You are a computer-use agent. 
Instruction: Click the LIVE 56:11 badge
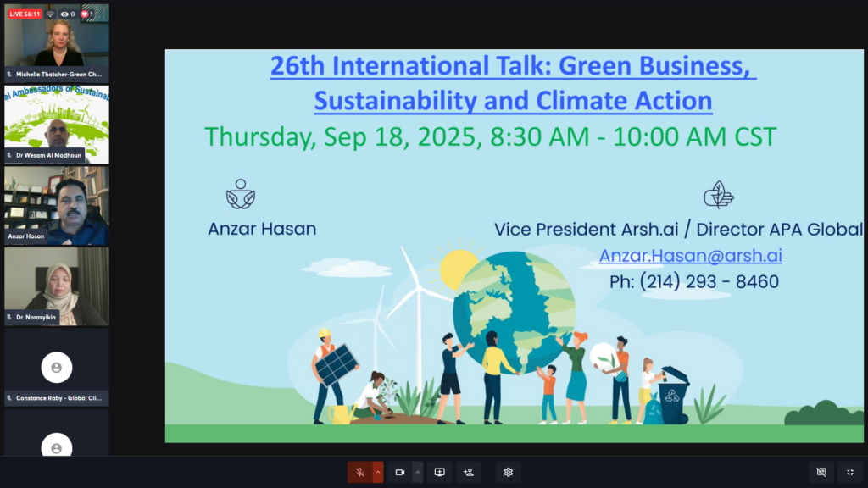tap(25, 14)
